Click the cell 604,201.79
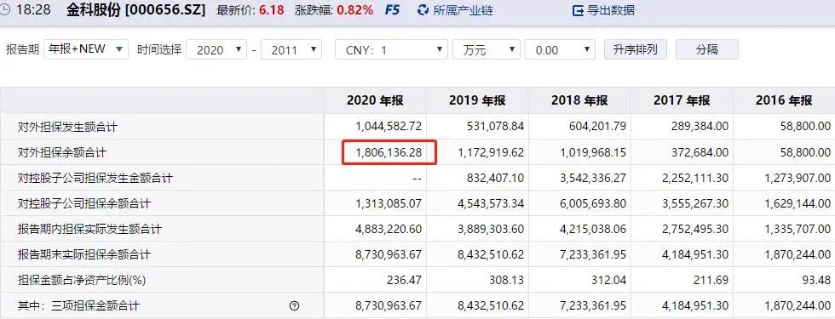 pyautogui.click(x=596, y=127)
